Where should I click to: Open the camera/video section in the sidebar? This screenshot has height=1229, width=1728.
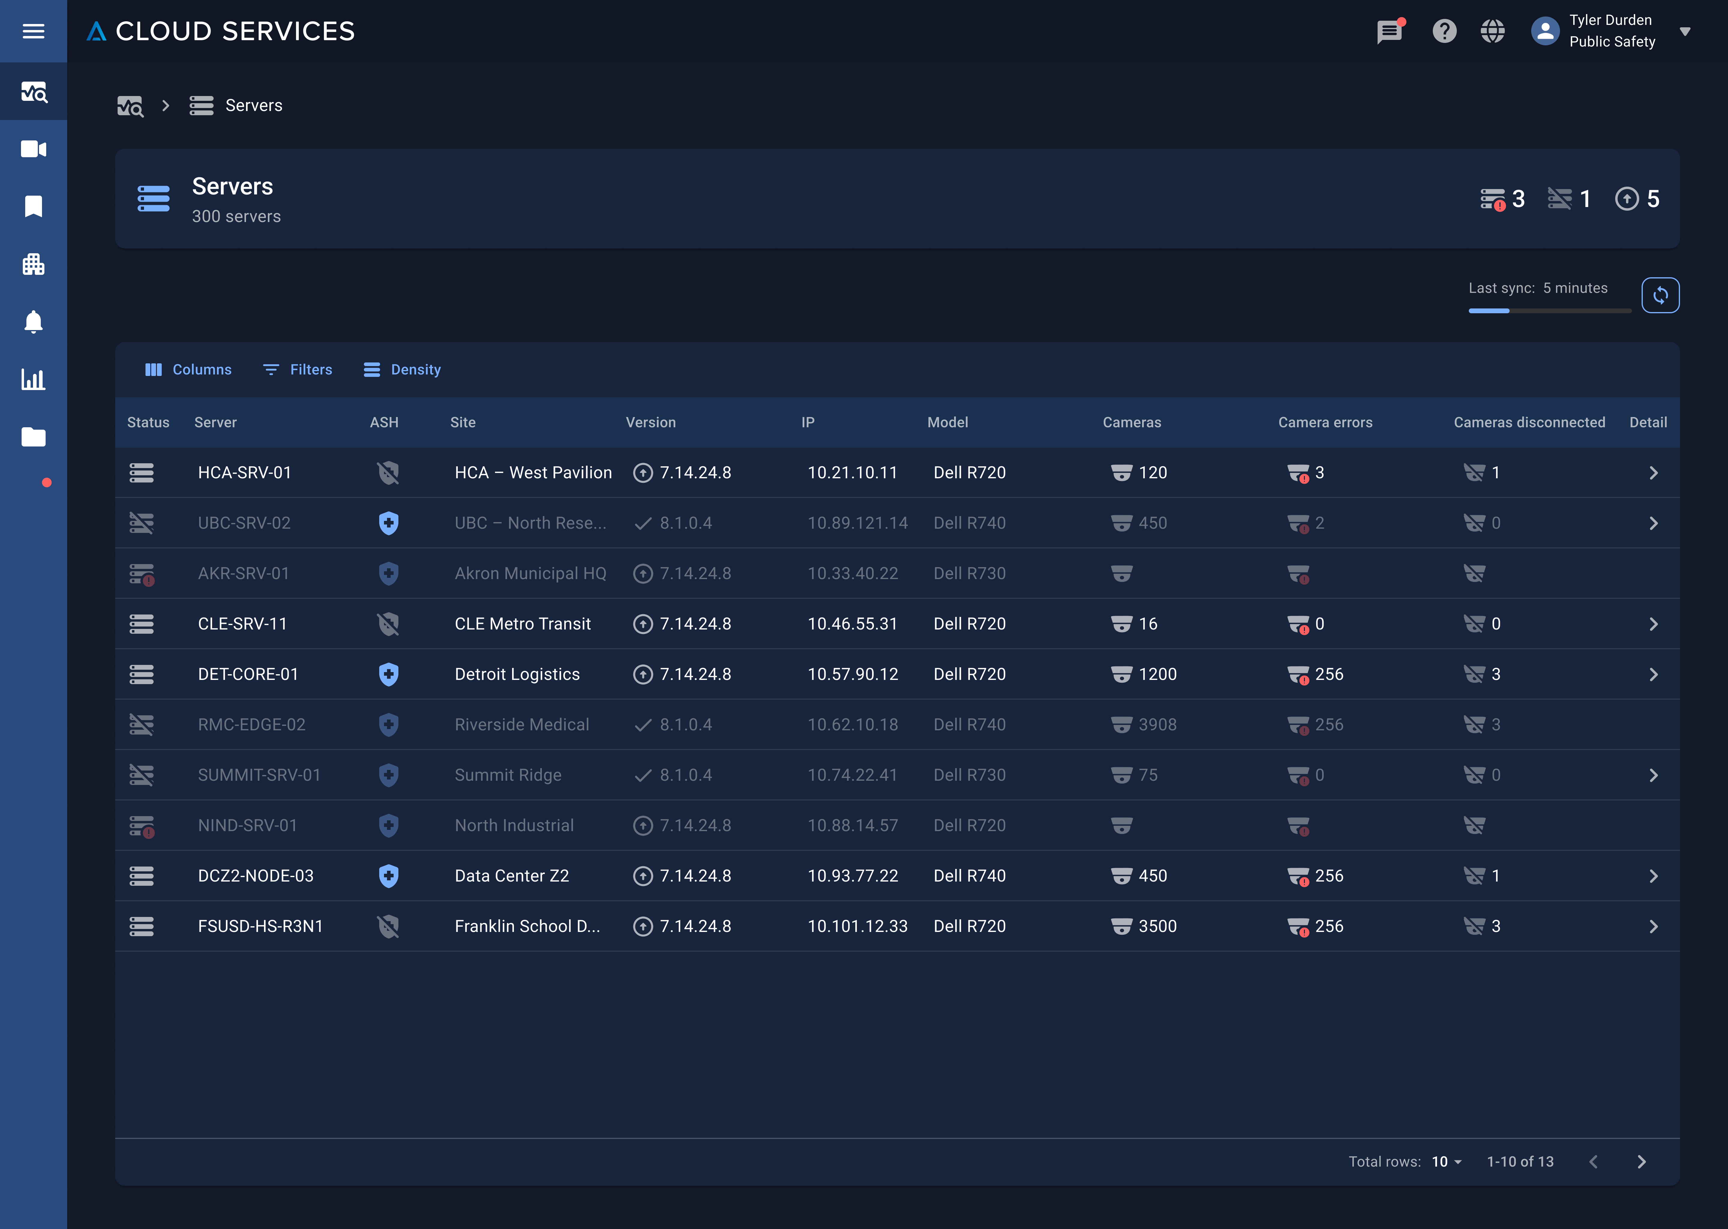point(33,149)
